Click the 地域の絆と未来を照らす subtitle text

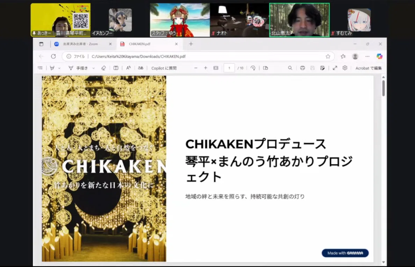(245, 197)
